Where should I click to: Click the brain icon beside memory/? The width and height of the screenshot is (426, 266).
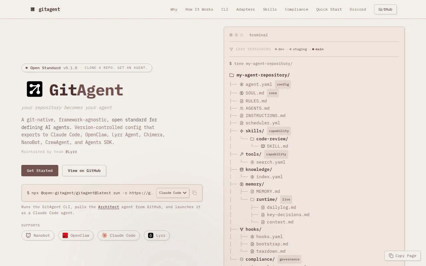pyautogui.click(x=242, y=184)
